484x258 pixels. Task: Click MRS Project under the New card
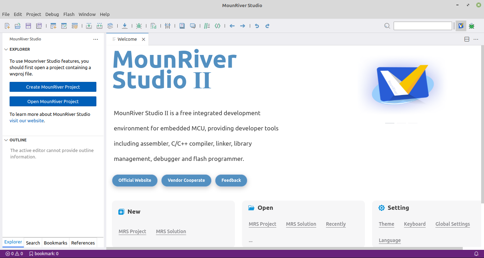[133, 231]
